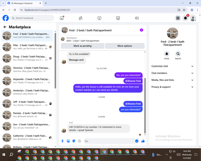The height and width of the screenshot is (161, 201).
Task: Click the voice clip microphone icon
Action: (62, 141)
